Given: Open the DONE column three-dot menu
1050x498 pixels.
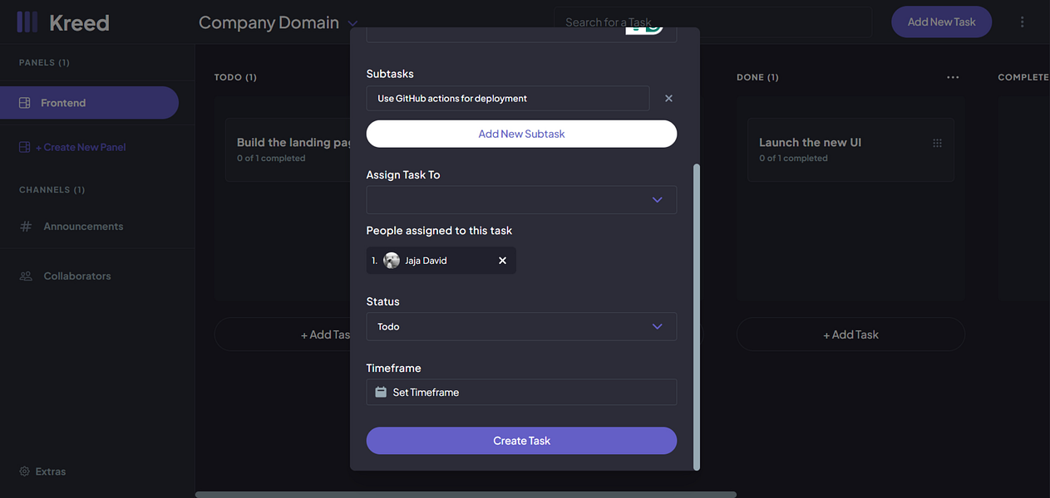Looking at the screenshot, I should tap(953, 77).
